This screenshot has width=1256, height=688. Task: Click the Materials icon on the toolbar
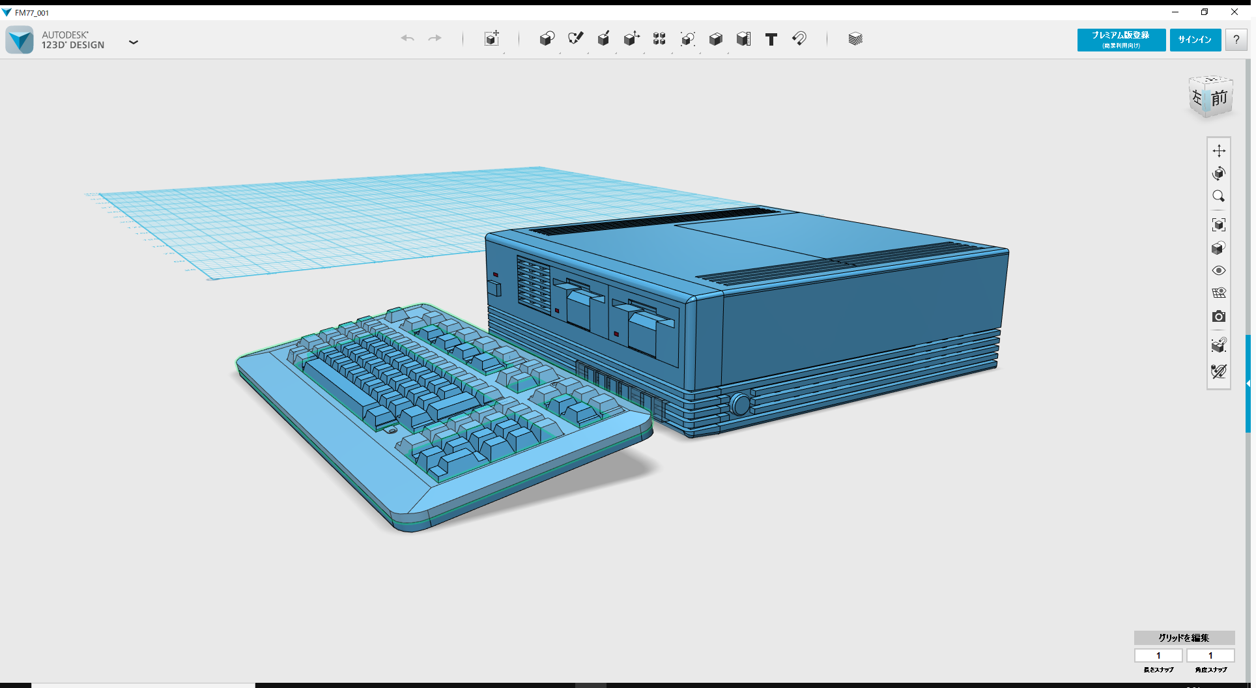click(855, 39)
